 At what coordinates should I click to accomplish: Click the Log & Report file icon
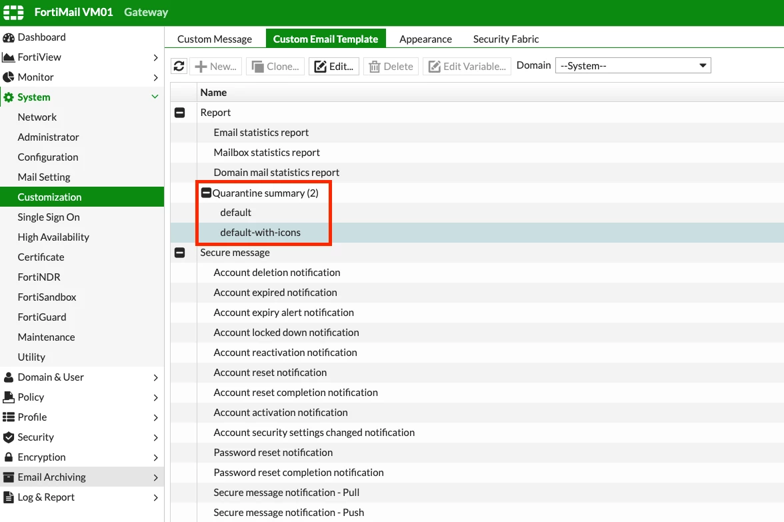pos(9,497)
